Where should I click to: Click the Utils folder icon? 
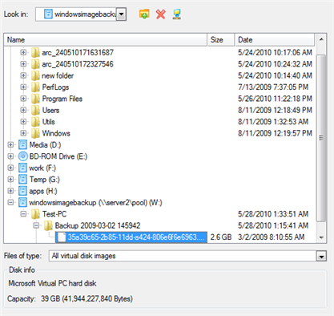click(35, 122)
